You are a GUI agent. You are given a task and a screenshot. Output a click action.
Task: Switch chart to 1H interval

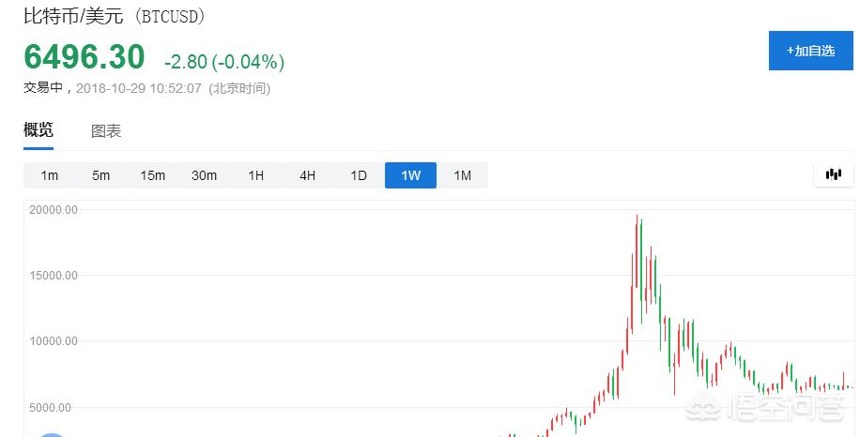click(255, 175)
